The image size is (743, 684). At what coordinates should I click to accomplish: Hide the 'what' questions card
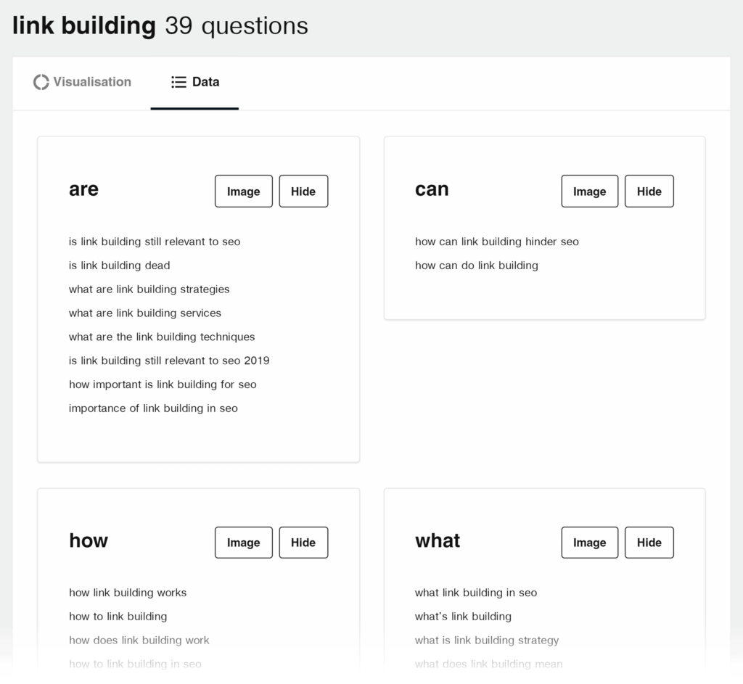649,543
